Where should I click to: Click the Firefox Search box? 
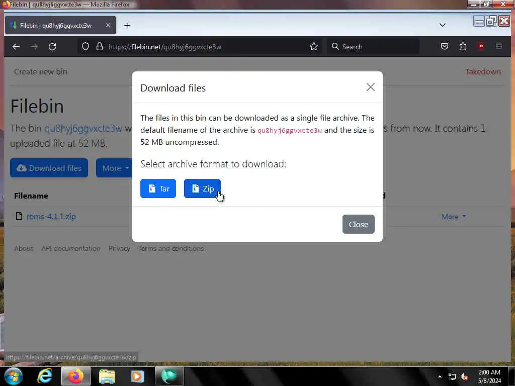coord(373,47)
